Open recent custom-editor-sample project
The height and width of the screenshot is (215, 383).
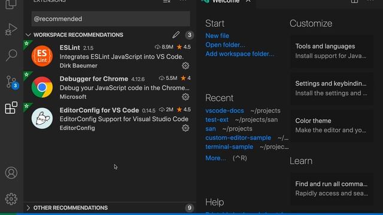tap(238, 138)
